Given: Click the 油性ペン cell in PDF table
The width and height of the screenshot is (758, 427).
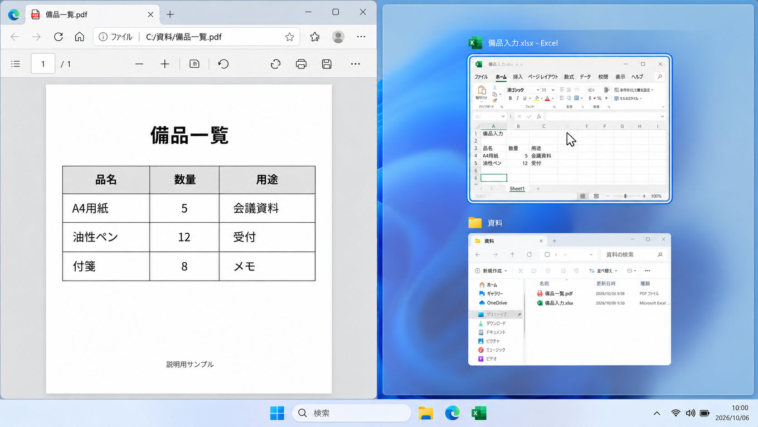Looking at the screenshot, I should pos(106,237).
